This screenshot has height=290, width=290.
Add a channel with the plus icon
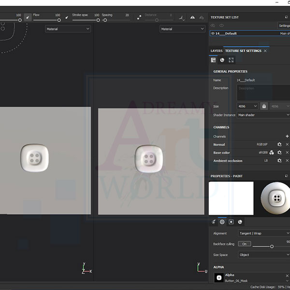(x=287, y=137)
